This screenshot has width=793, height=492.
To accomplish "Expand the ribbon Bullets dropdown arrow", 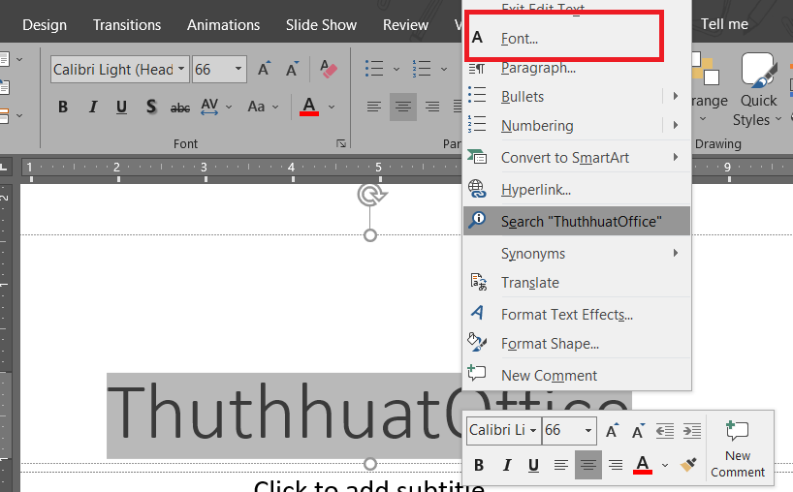I will (x=396, y=69).
